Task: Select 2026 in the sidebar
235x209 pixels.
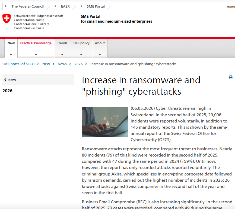Action: point(8,91)
